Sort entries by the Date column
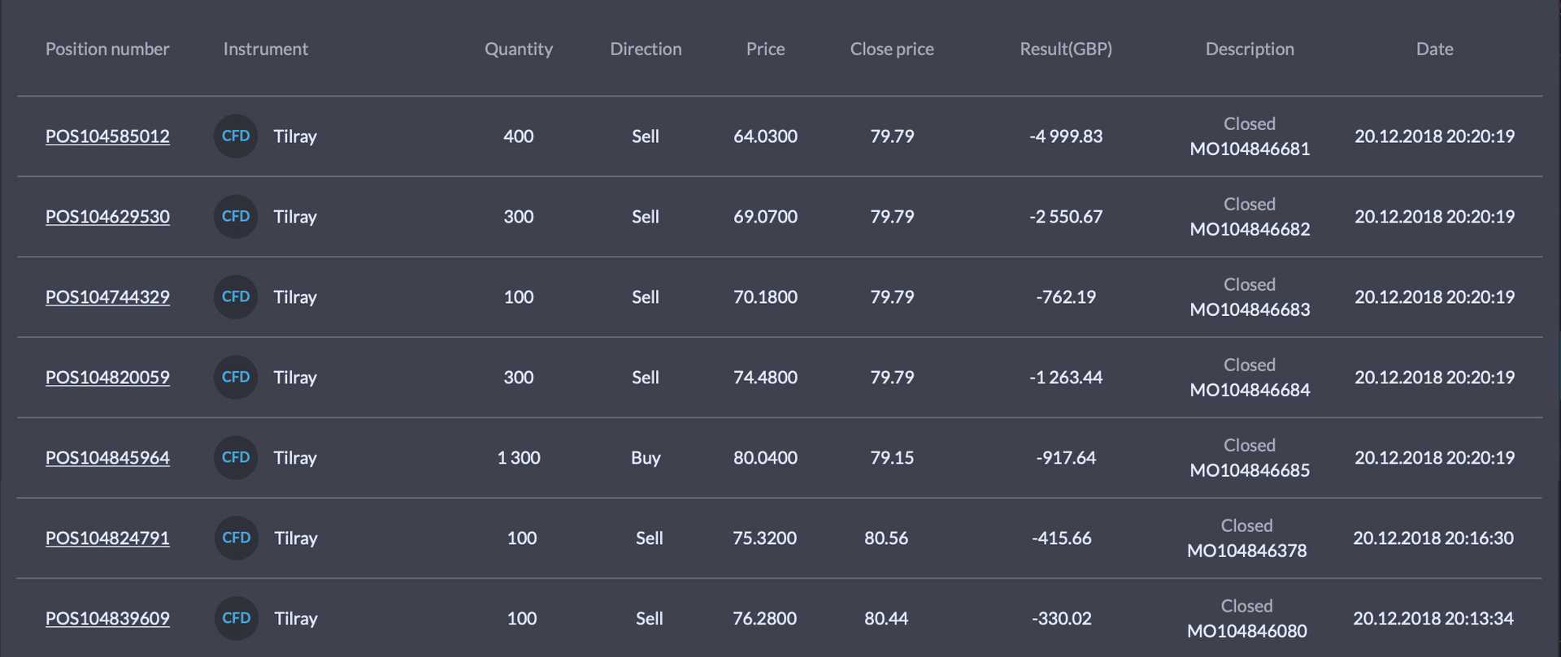The image size is (1561, 657). point(1434,49)
